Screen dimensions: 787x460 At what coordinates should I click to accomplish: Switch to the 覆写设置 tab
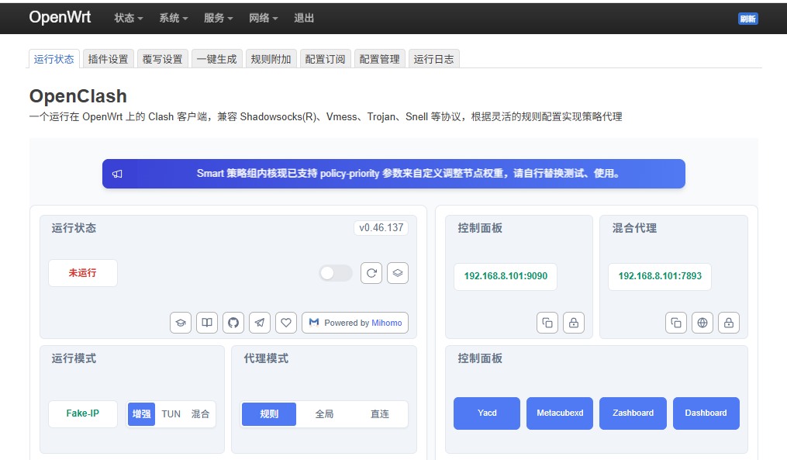(163, 59)
